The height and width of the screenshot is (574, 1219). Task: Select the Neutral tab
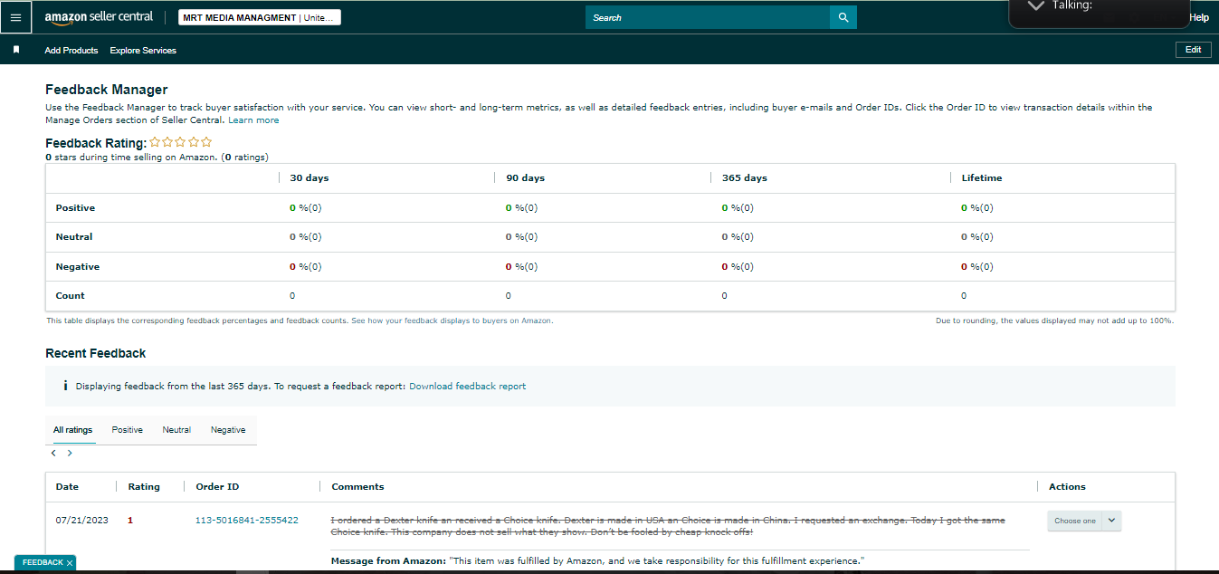click(176, 430)
